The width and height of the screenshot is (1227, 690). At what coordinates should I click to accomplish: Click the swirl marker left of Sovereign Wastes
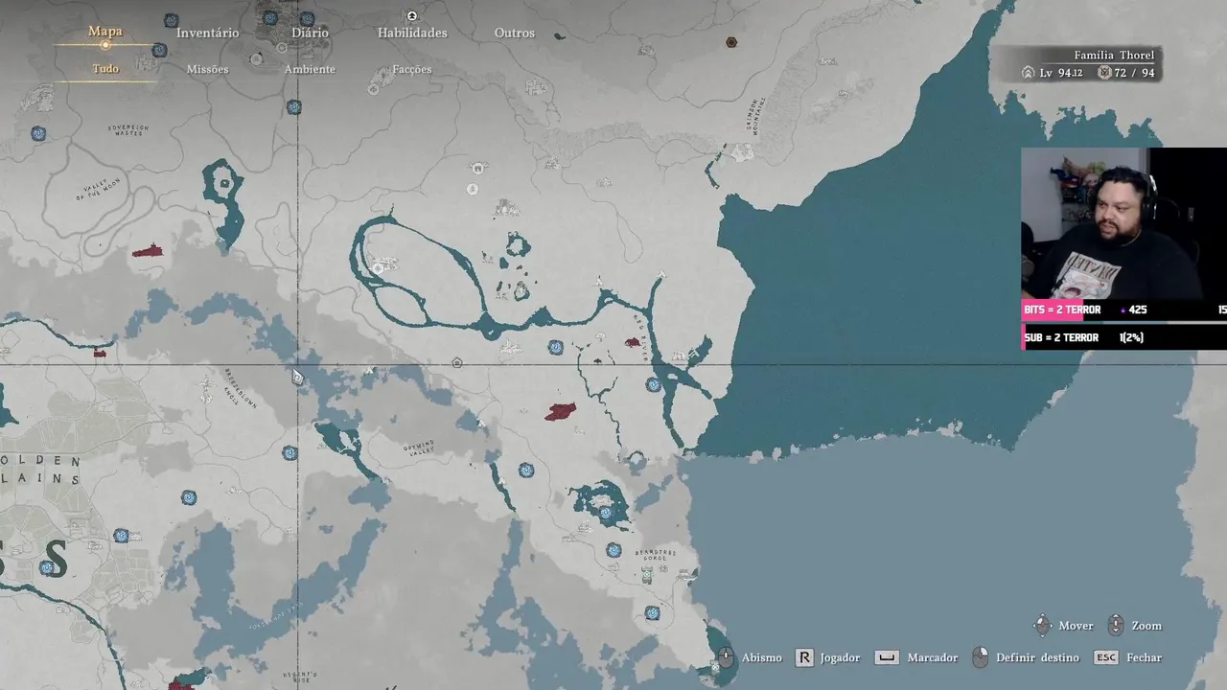point(38,133)
